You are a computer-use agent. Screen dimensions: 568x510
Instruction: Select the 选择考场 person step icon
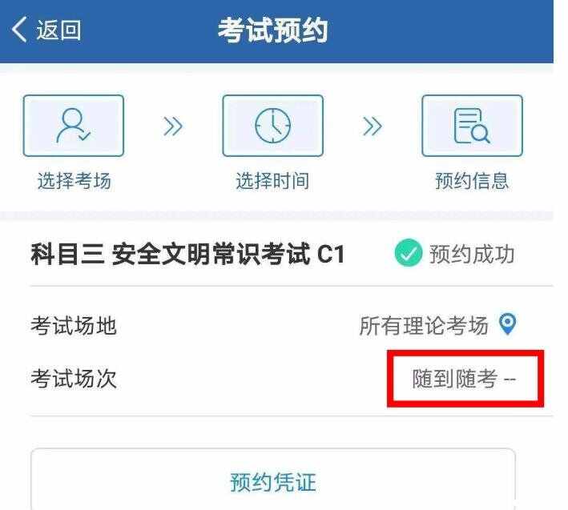74,126
